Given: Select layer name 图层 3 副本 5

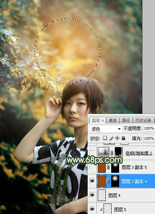Looking at the screenshot, I should 134,167.
